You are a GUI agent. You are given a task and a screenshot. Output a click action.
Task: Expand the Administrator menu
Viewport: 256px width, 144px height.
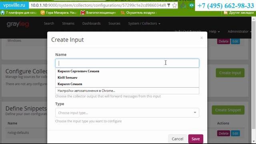[x=239, y=32]
